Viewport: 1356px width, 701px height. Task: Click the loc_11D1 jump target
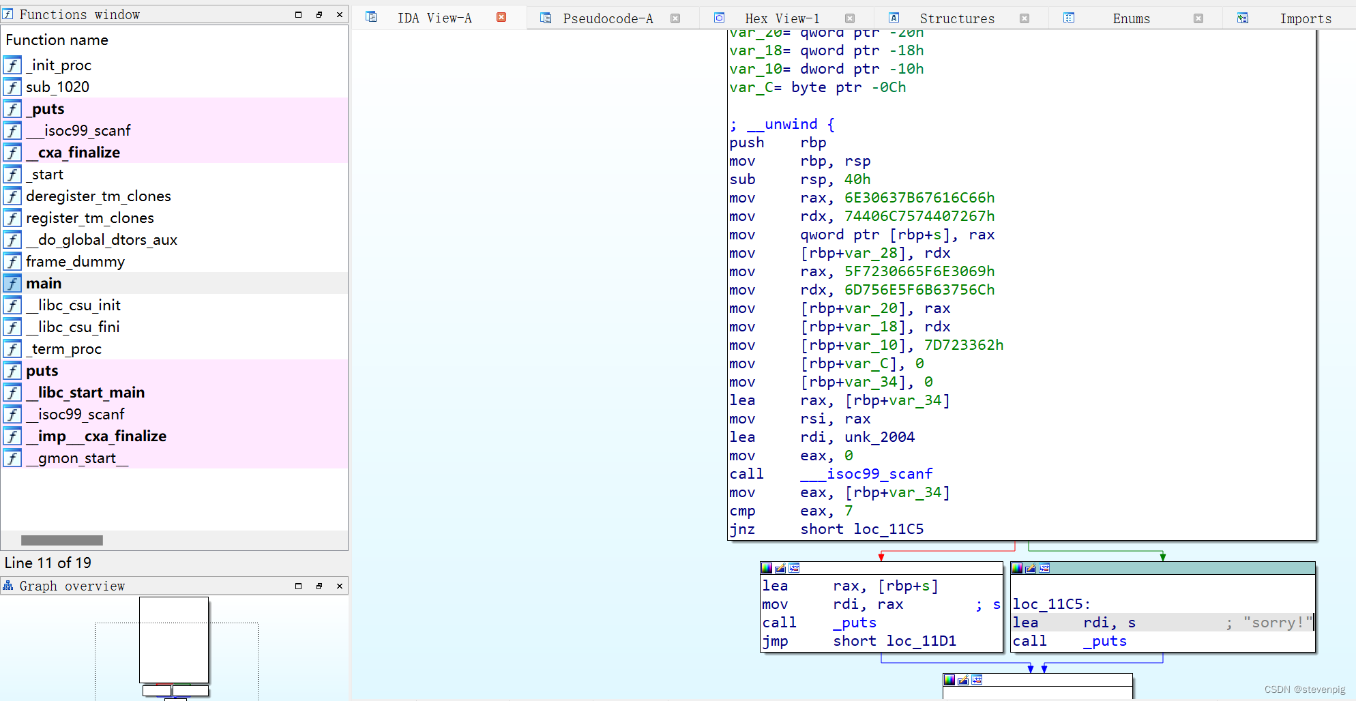coord(922,641)
